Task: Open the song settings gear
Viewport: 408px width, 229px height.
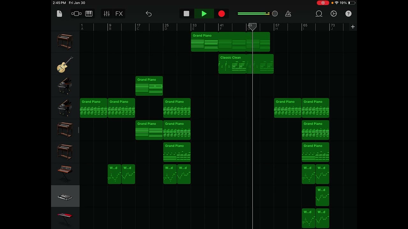Action: (x=334, y=14)
